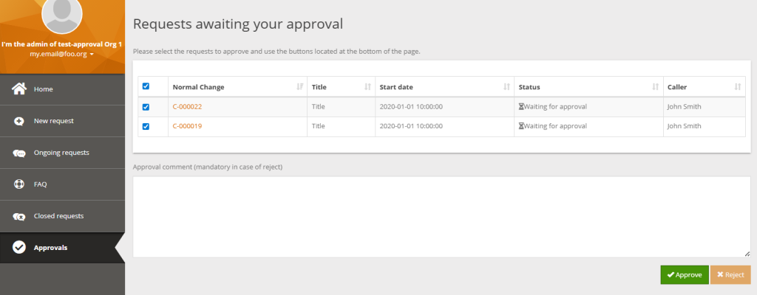Uncheck the checkbox for request C-000022

pos(146,107)
